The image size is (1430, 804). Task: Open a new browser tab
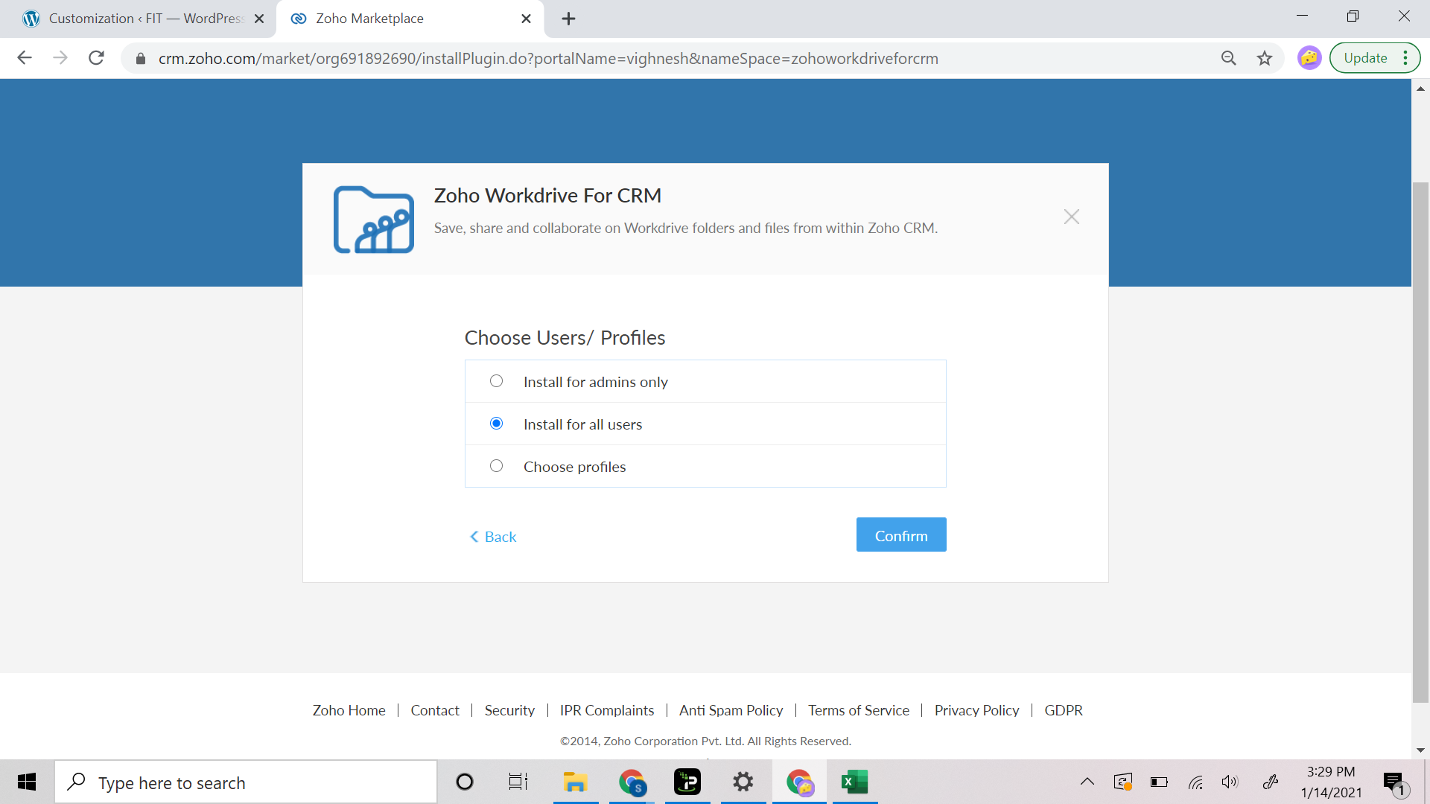click(568, 19)
